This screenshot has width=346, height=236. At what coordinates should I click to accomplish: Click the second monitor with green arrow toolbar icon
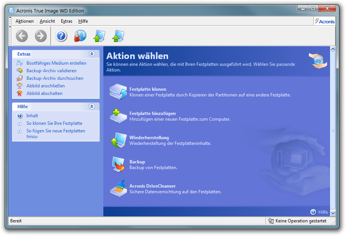[x=118, y=36]
